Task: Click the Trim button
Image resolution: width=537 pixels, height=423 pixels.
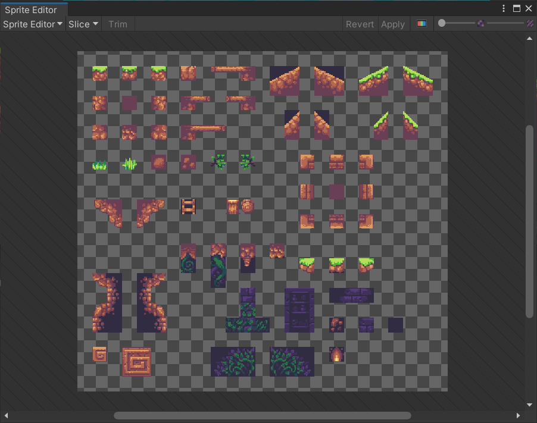Action: tap(118, 24)
